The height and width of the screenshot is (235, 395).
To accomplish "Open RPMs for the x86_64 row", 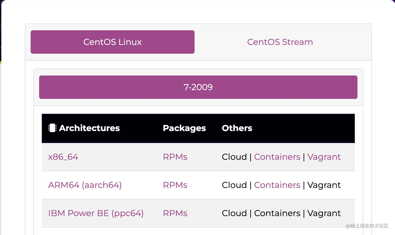I will (x=175, y=157).
